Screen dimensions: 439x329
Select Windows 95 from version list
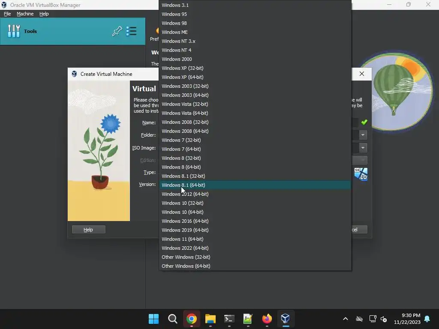point(255,14)
